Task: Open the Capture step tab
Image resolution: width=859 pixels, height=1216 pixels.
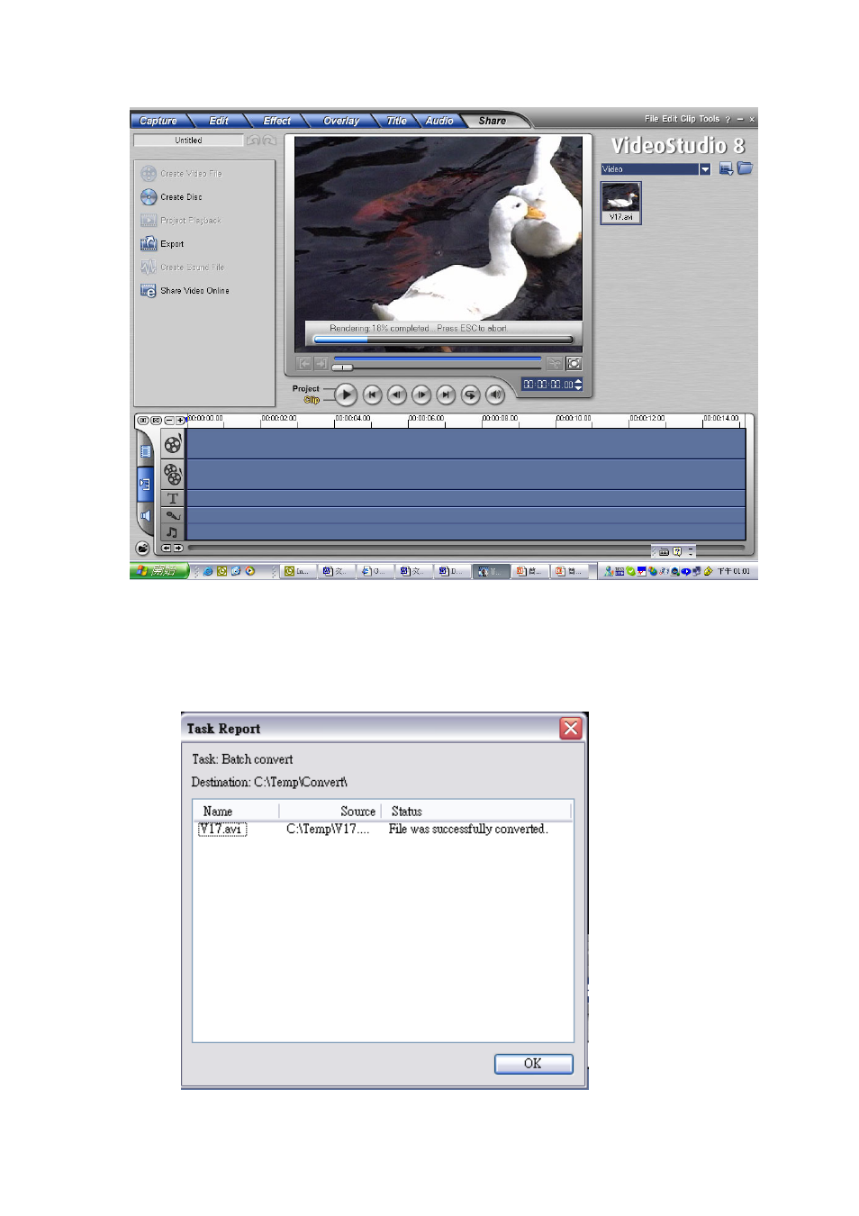Action: pyautogui.click(x=158, y=121)
